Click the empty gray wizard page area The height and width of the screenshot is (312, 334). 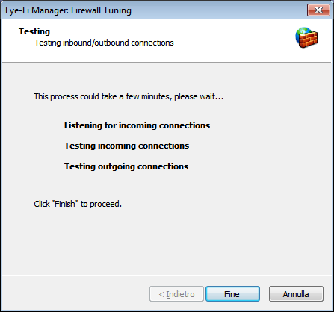167,239
